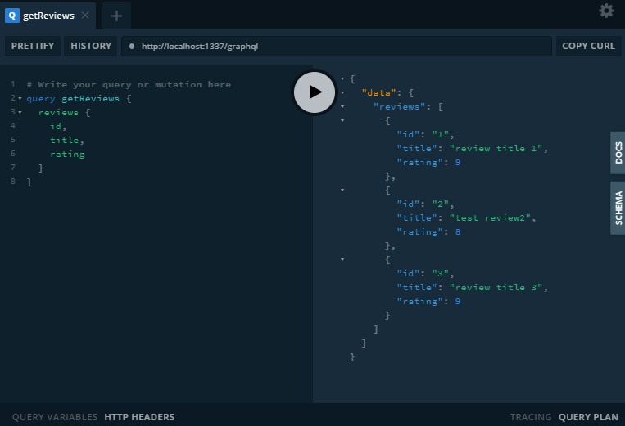Image resolution: width=625 pixels, height=426 pixels.
Task: Click the PRETTIFY button
Action: (33, 47)
